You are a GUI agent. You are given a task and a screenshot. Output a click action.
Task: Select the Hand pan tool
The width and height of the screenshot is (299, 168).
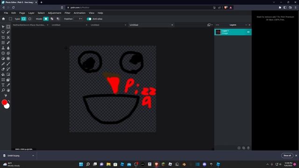click(8, 90)
